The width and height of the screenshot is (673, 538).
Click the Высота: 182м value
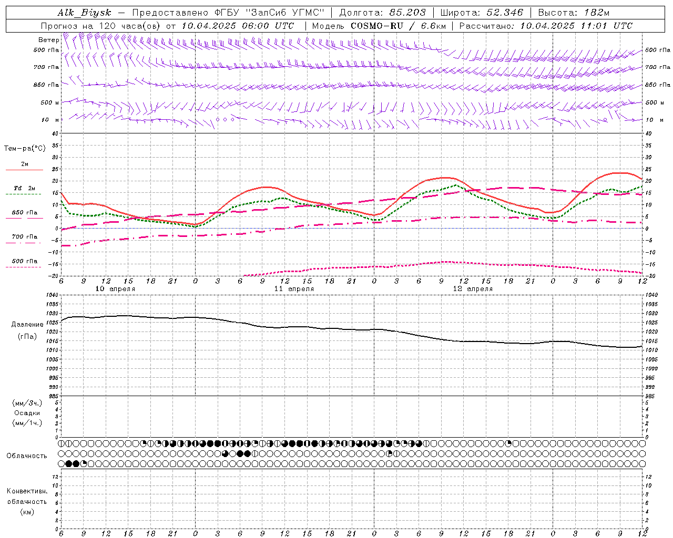(x=574, y=13)
